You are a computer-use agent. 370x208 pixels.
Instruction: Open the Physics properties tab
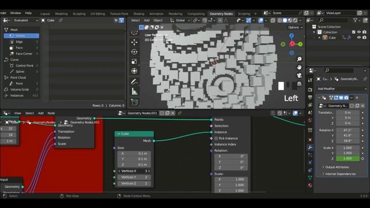pyautogui.click(x=310, y=162)
